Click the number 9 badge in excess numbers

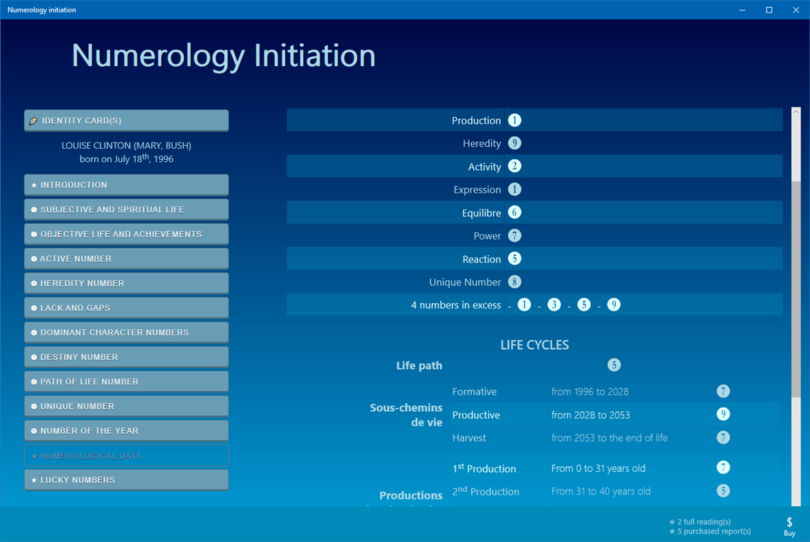[x=613, y=304]
